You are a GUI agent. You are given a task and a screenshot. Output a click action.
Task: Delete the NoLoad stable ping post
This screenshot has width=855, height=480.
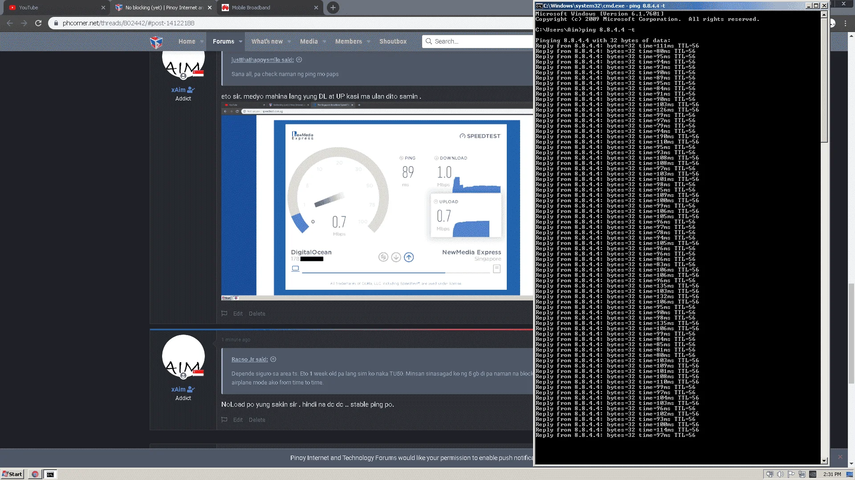[x=257, y=420]
